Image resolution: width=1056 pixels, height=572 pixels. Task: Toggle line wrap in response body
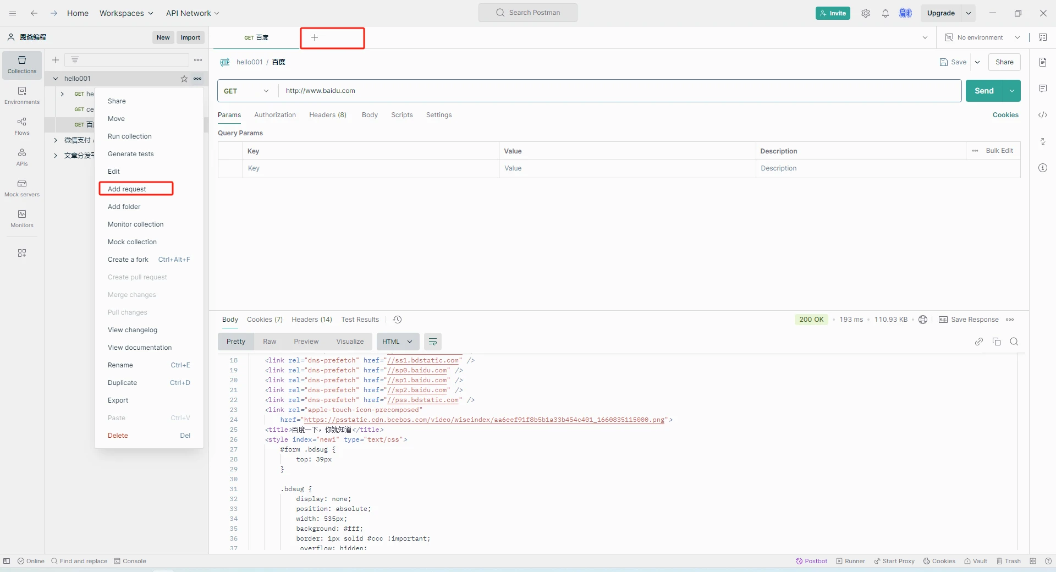pyautogui.click(x=433, y=342)
